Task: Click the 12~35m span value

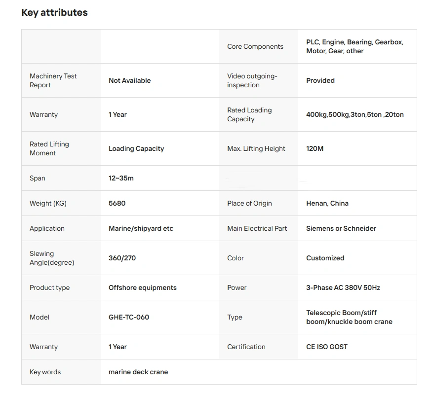Action: [x=121, y=178]
